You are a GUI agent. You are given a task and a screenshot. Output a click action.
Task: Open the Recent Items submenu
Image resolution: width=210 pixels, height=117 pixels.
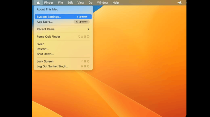[63, 29]
